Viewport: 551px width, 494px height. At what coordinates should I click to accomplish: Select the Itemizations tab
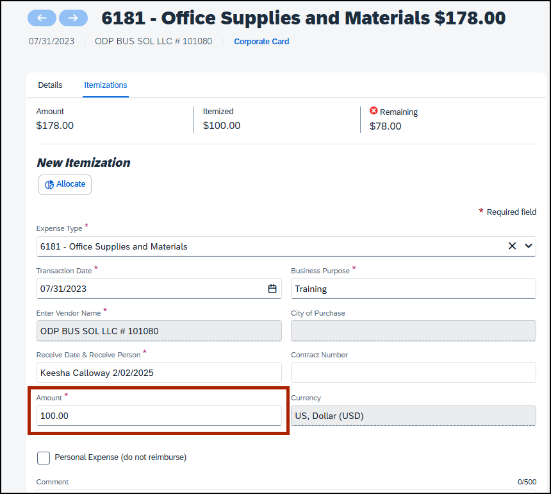pos(106,85)
